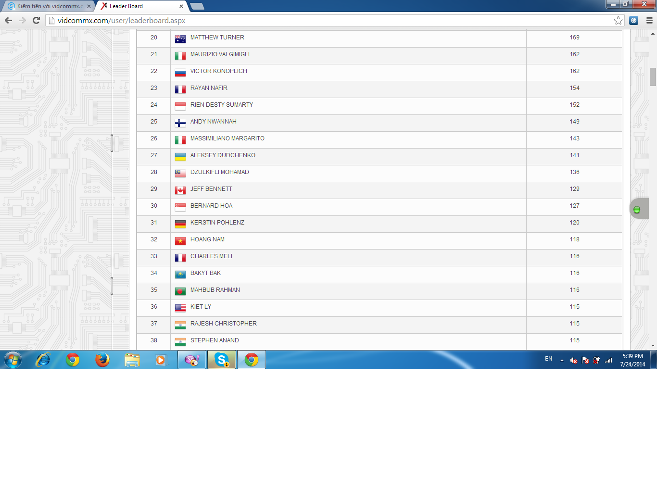The image size is (657, 501).
Task: Switch to Skype in the taskbar
Action: coord(222,360)
